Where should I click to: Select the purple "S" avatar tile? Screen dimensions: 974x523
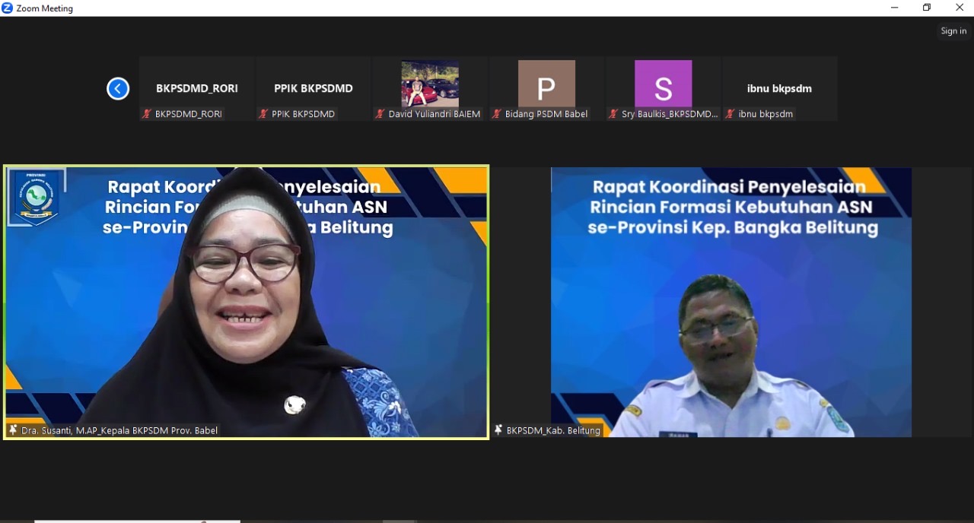point(663,84)
